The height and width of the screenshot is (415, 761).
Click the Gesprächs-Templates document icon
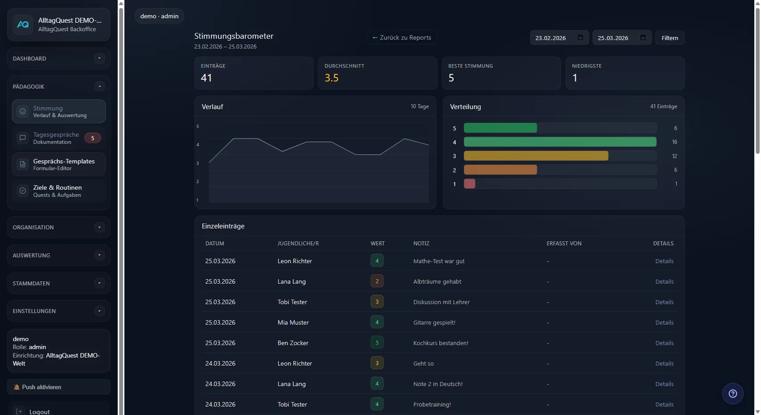[23, 164]
